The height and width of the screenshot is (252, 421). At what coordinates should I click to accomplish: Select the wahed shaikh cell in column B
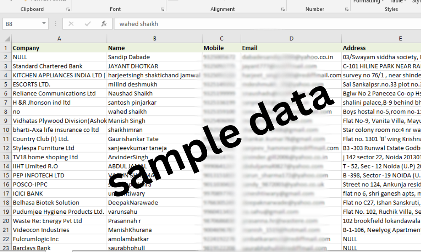click(155, 112)
